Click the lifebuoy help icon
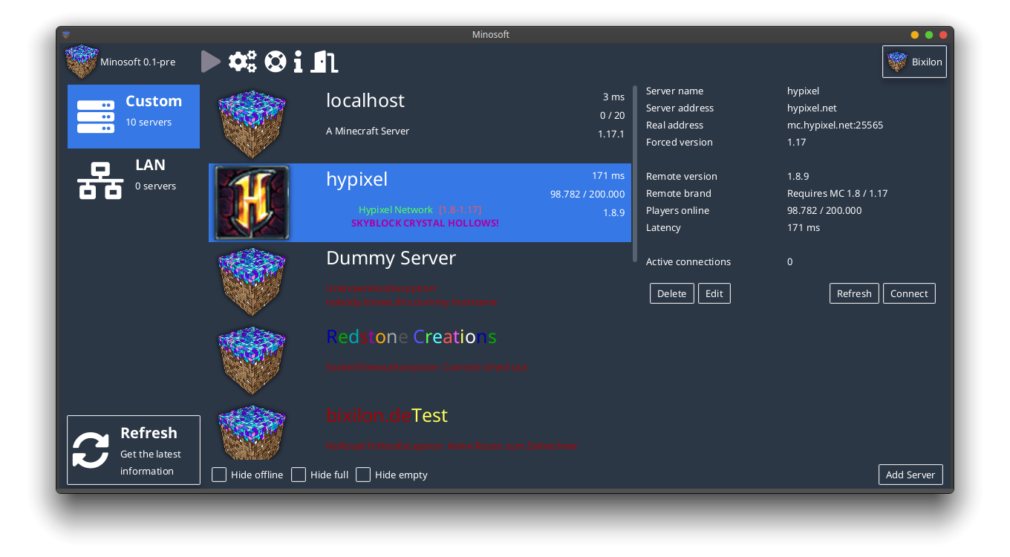 click(276, 62)
